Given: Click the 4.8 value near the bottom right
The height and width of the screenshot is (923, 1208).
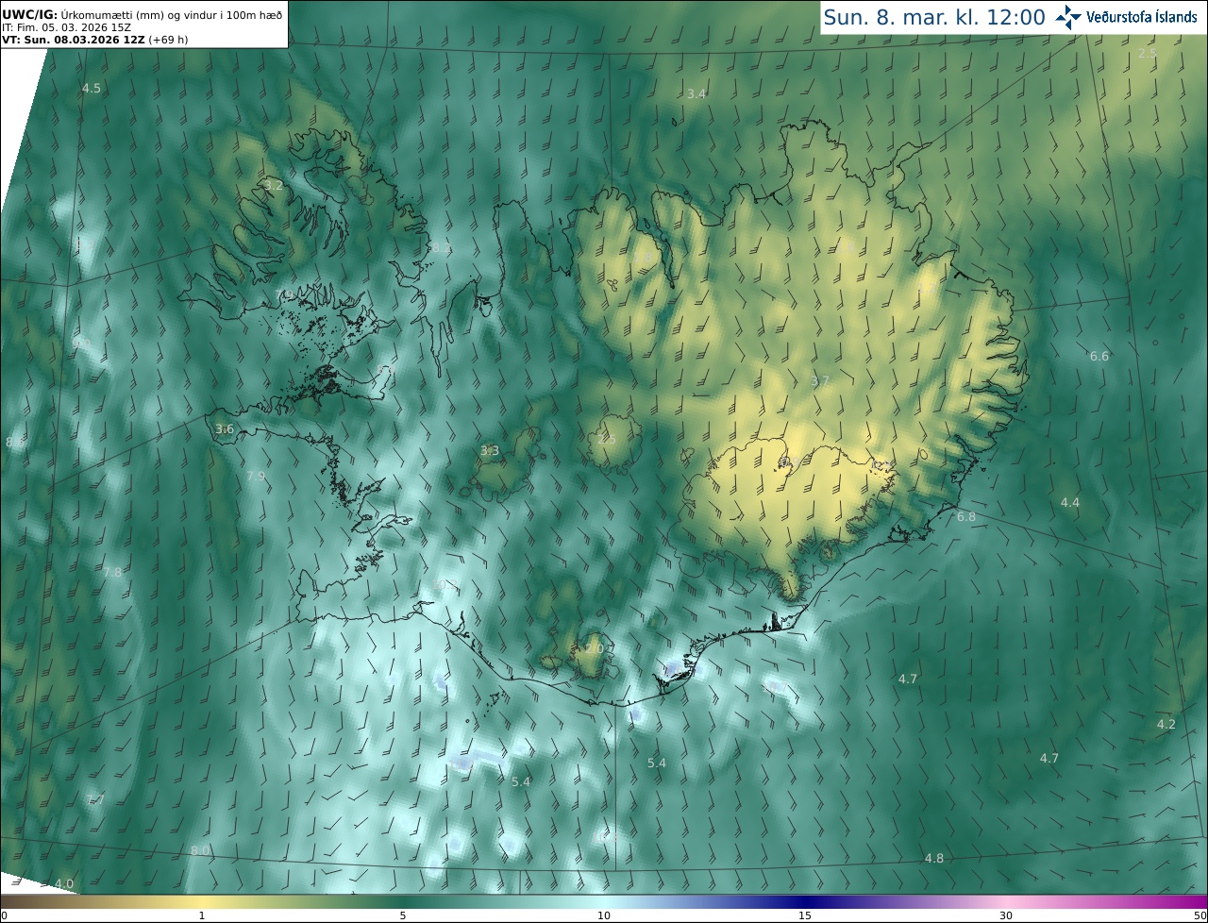Looking at the screenshot, I should (933, 858).
